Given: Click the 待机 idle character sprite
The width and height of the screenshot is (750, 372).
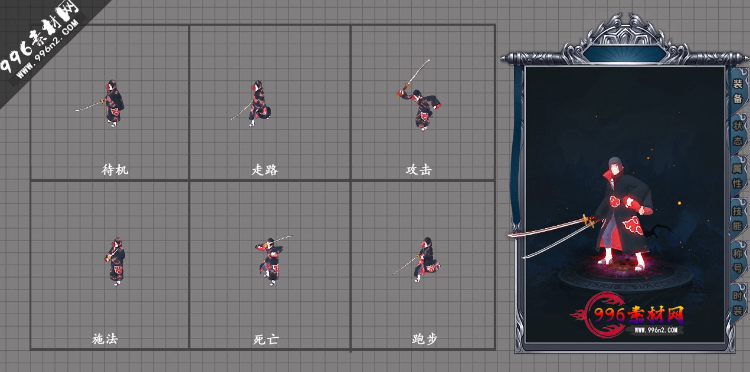Looking at the screenshot, I should (112, 103).
